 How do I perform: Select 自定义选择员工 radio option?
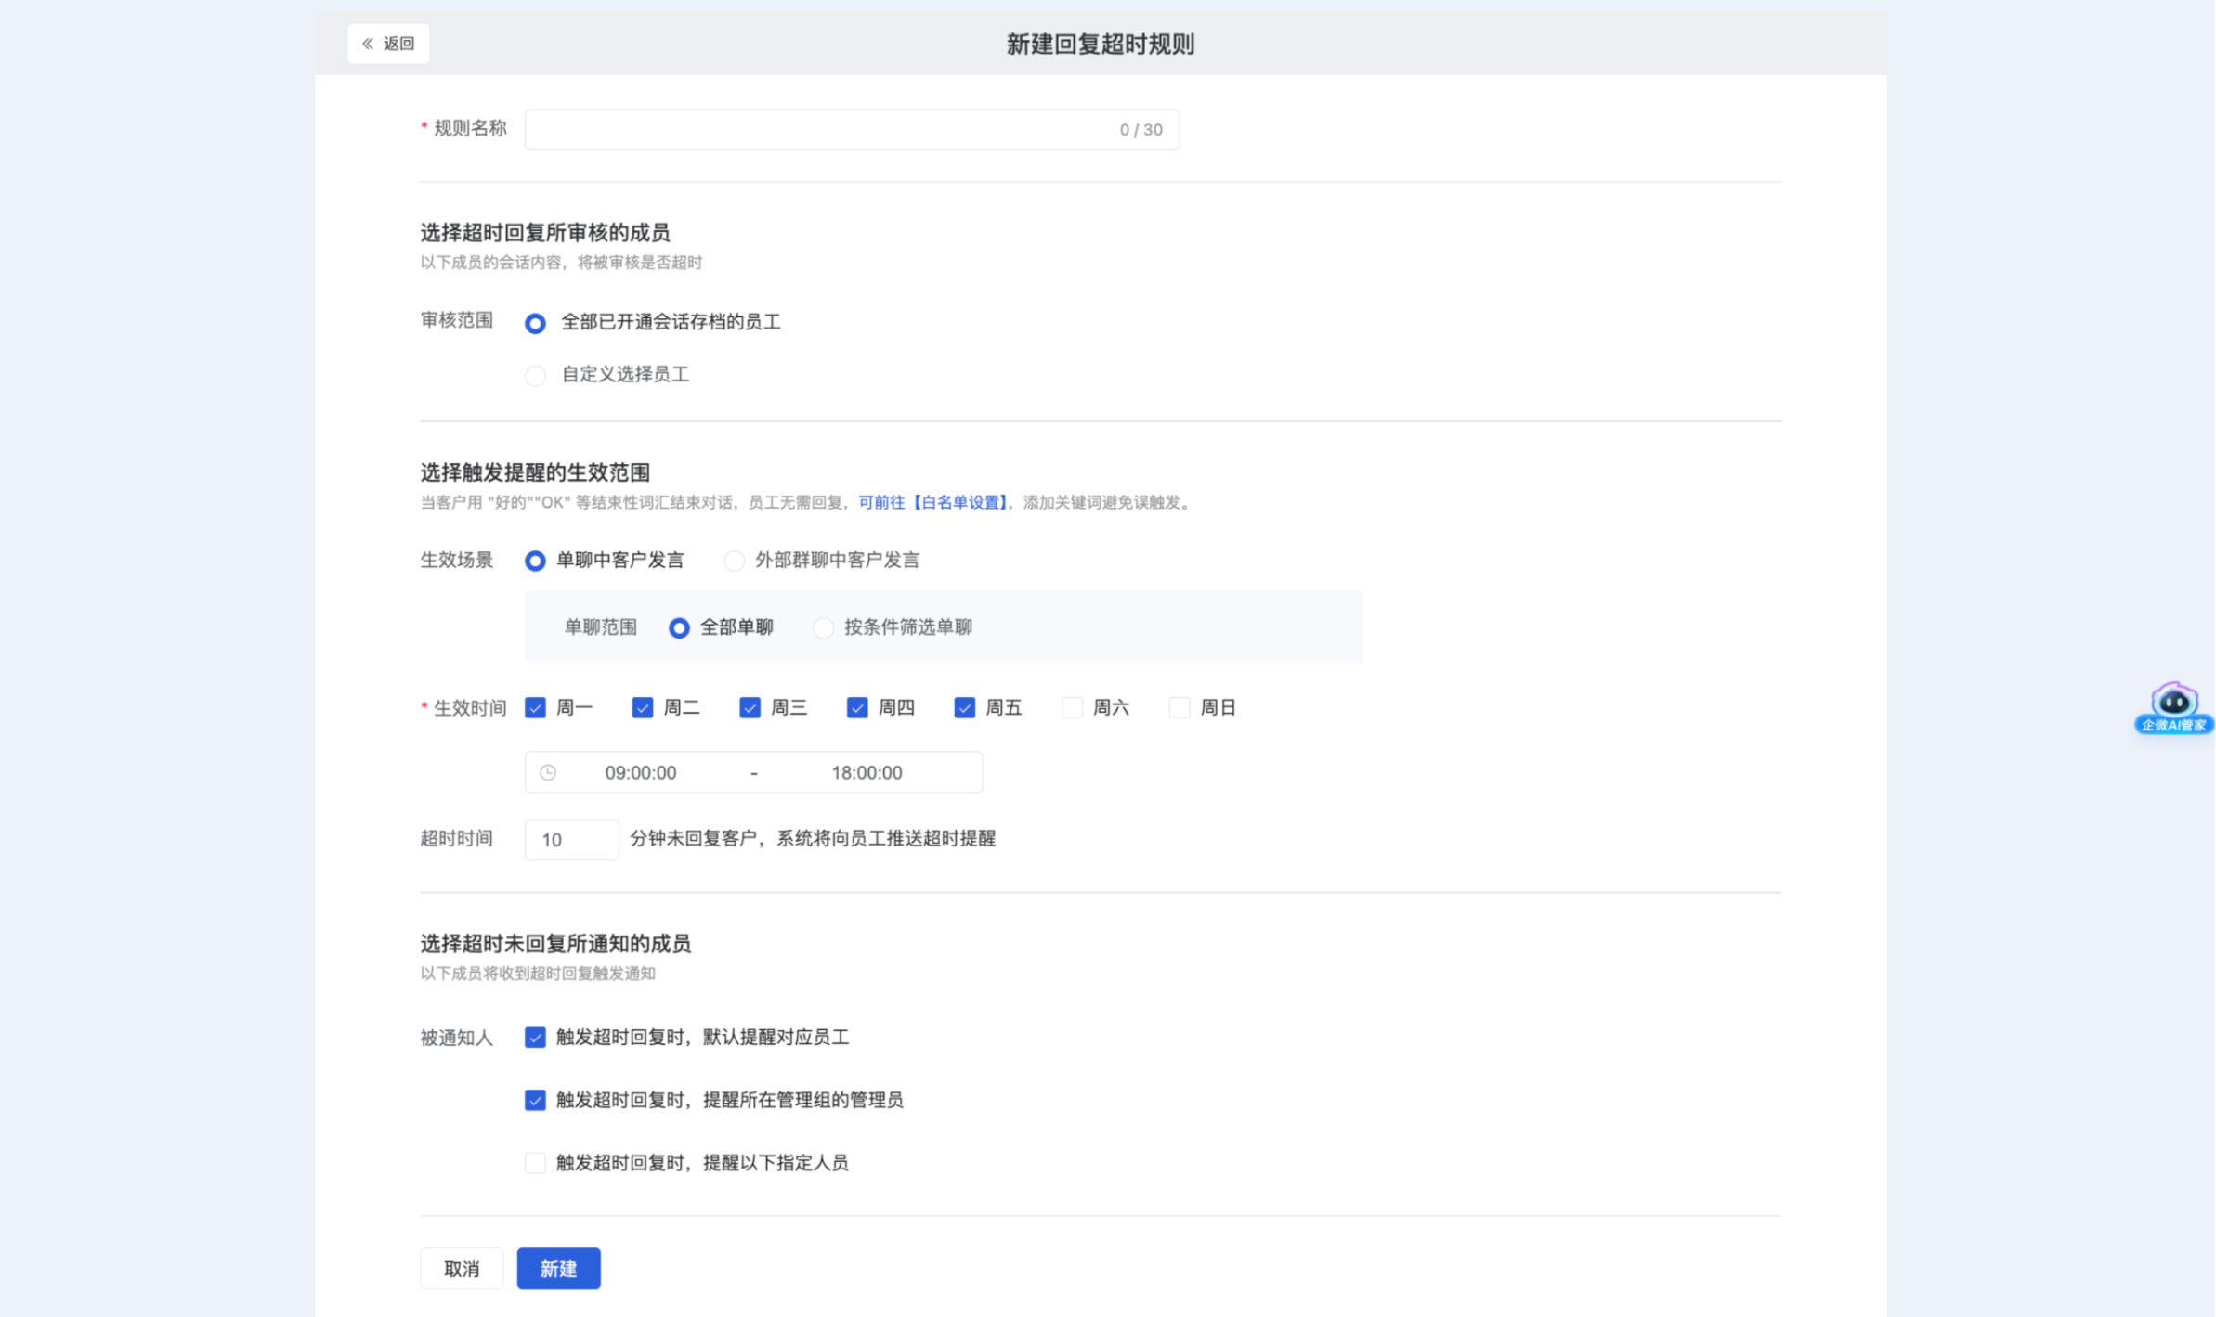[535, 375]
